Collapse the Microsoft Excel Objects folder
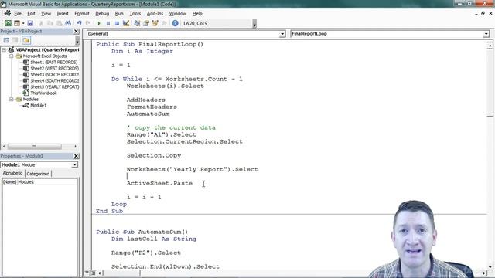 (12, 56)
